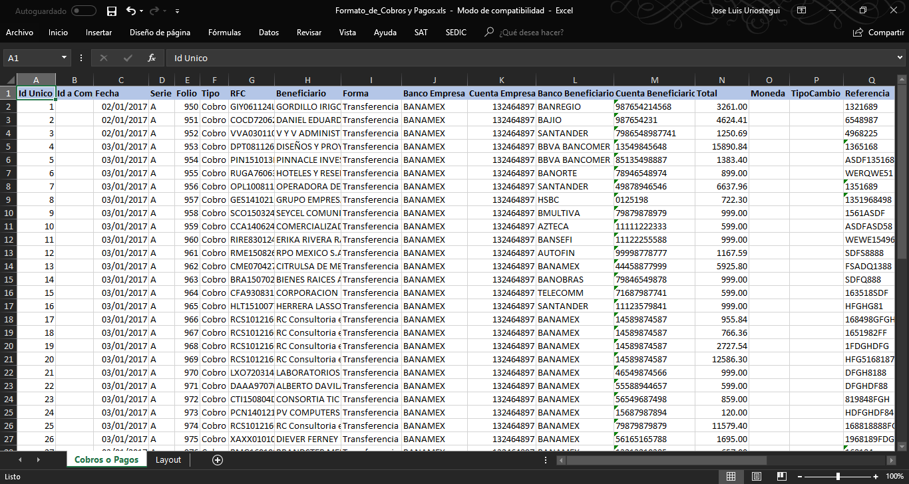Switch to Page Layout view icon
This screenshot has height=484, width=909.
coord(756,477)
